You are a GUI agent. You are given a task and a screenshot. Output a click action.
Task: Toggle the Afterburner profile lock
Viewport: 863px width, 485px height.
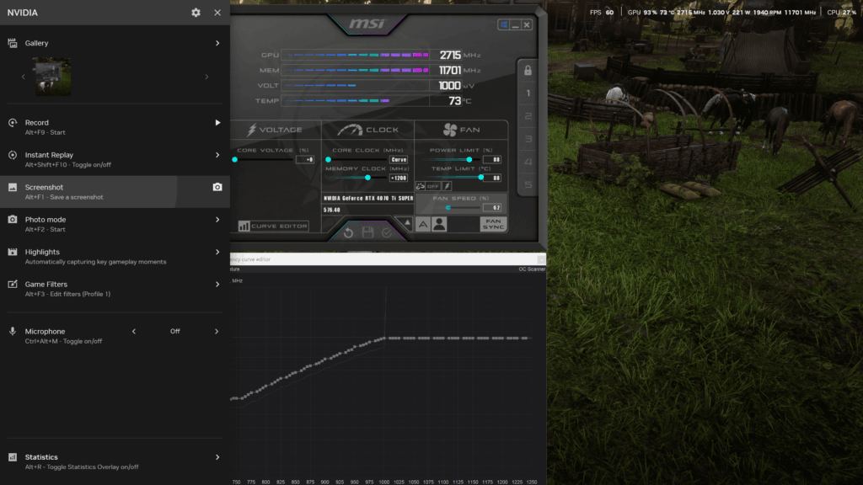click(x=528, y=71)
